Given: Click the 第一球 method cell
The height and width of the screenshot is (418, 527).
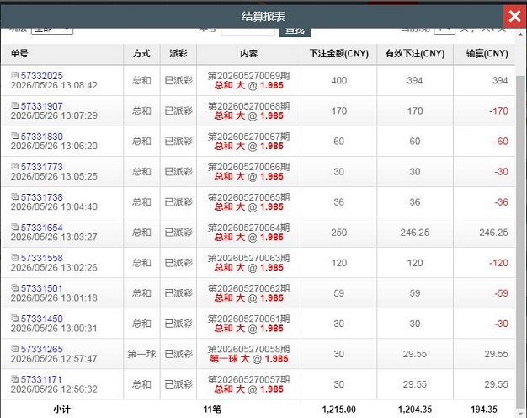Looking at the screenshot, I should (x=141, y=354).
